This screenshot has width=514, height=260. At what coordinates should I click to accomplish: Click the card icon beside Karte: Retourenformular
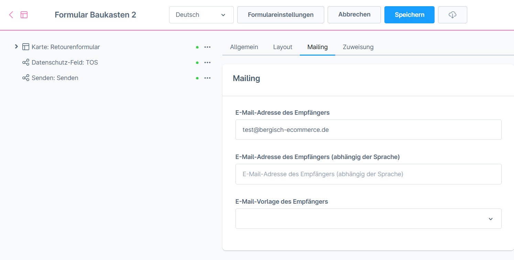pos(26,47)
